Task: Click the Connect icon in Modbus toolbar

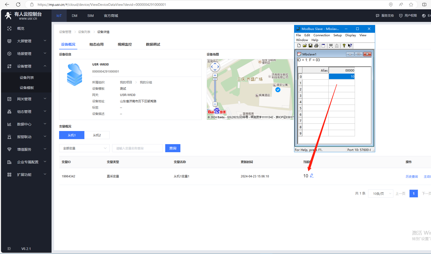Action: coord(331,46)
